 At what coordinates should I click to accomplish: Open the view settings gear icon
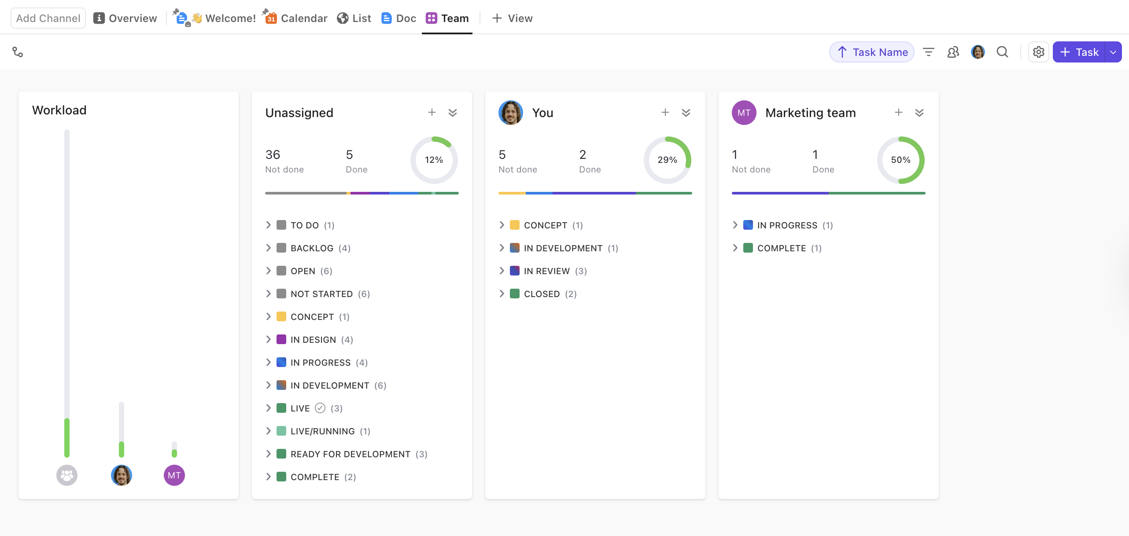pos(1039,51)
